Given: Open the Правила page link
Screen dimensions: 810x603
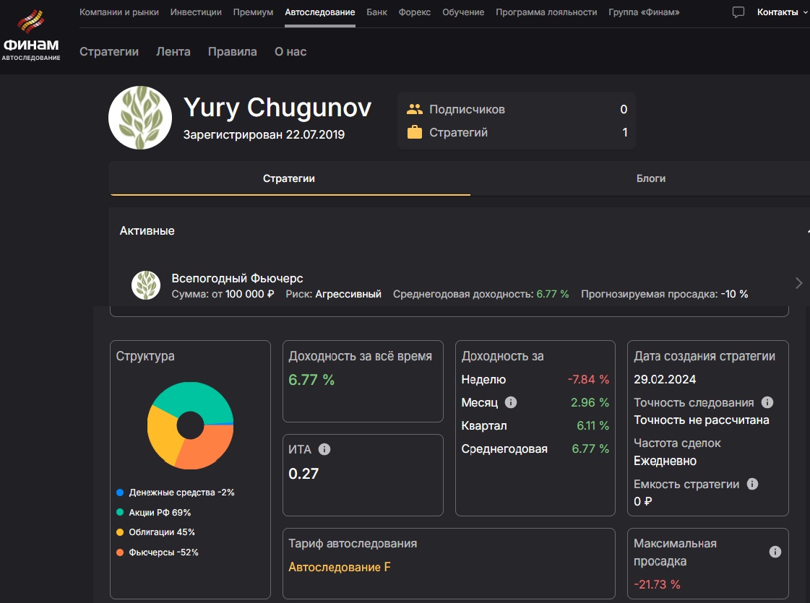Looking at the screenshot, I should tap(233, 51).
